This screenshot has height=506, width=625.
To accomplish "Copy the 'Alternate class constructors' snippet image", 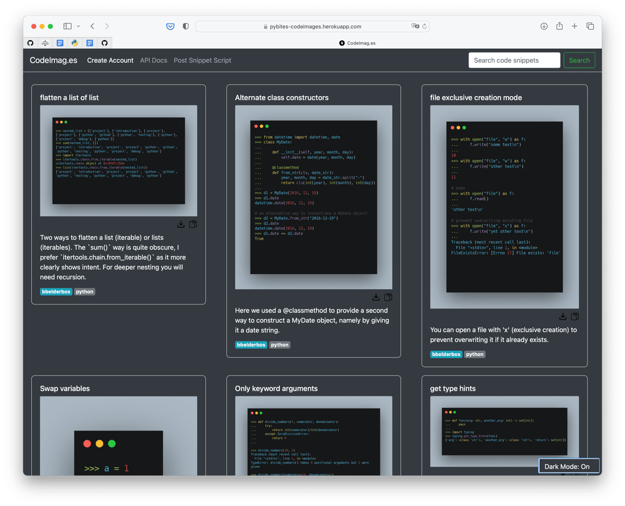I will tap(388, 297).
